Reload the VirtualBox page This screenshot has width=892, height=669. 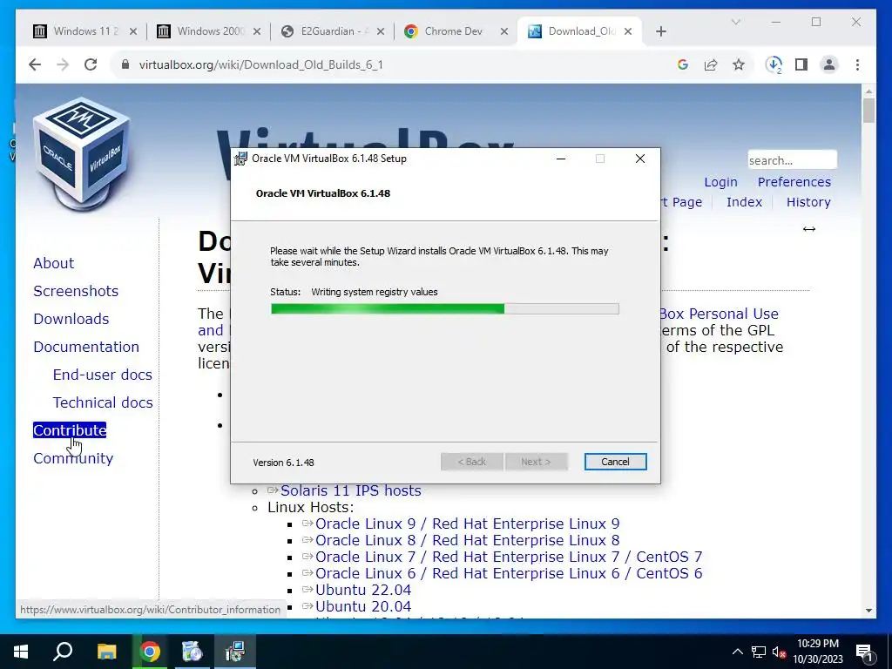click(91, 64)
